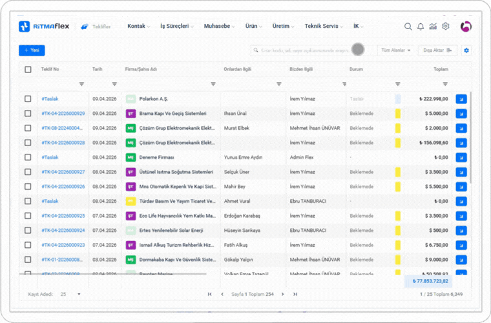
Task: Click the user profile avatar
Action: [x=466, y=26]
